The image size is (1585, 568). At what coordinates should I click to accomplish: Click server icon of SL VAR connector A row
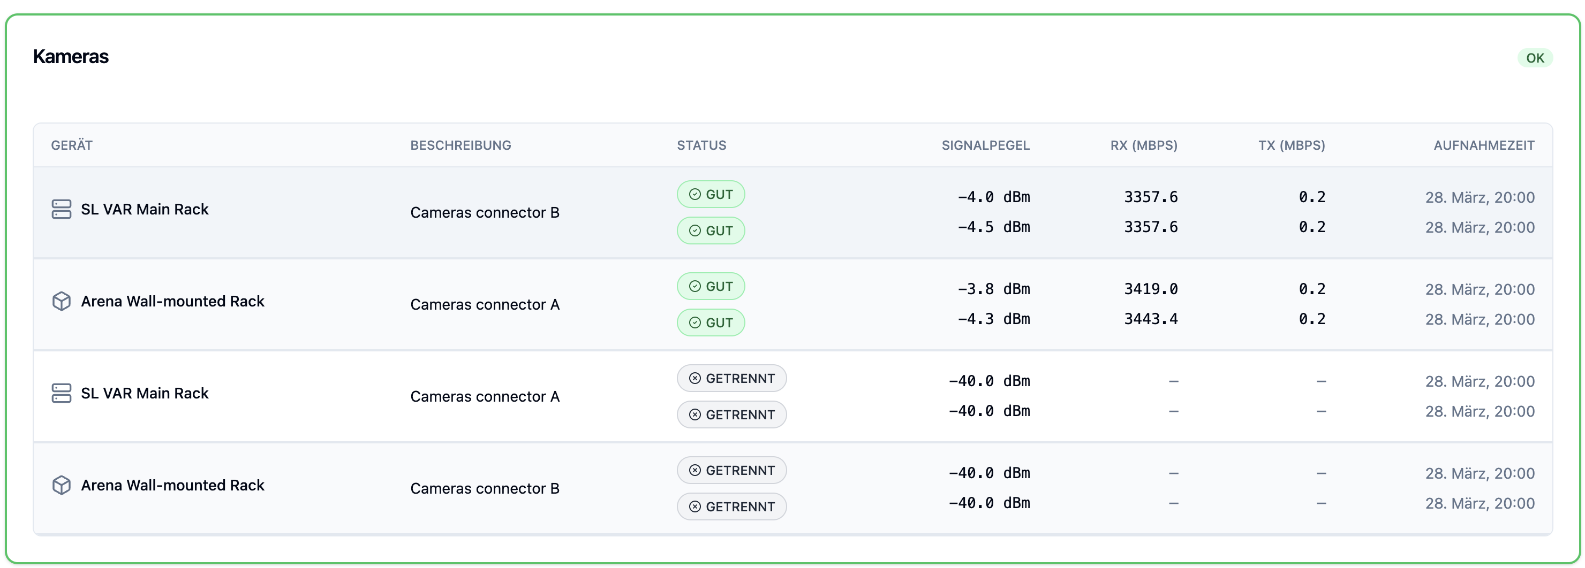[62, 394]
